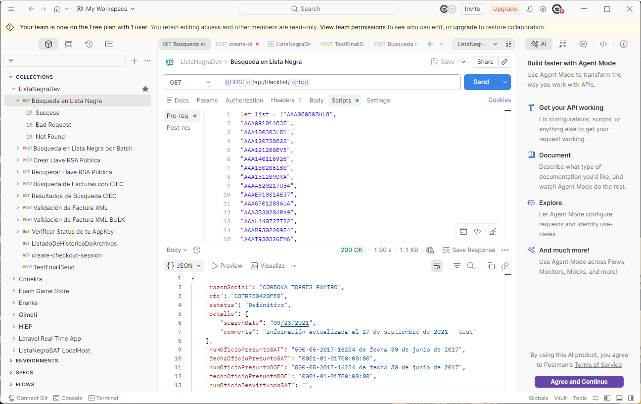Focus the request URL field

(x=340, y=82)
